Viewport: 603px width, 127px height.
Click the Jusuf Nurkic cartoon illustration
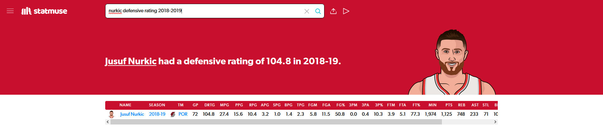pyautogui.click(x=452, y=63)
